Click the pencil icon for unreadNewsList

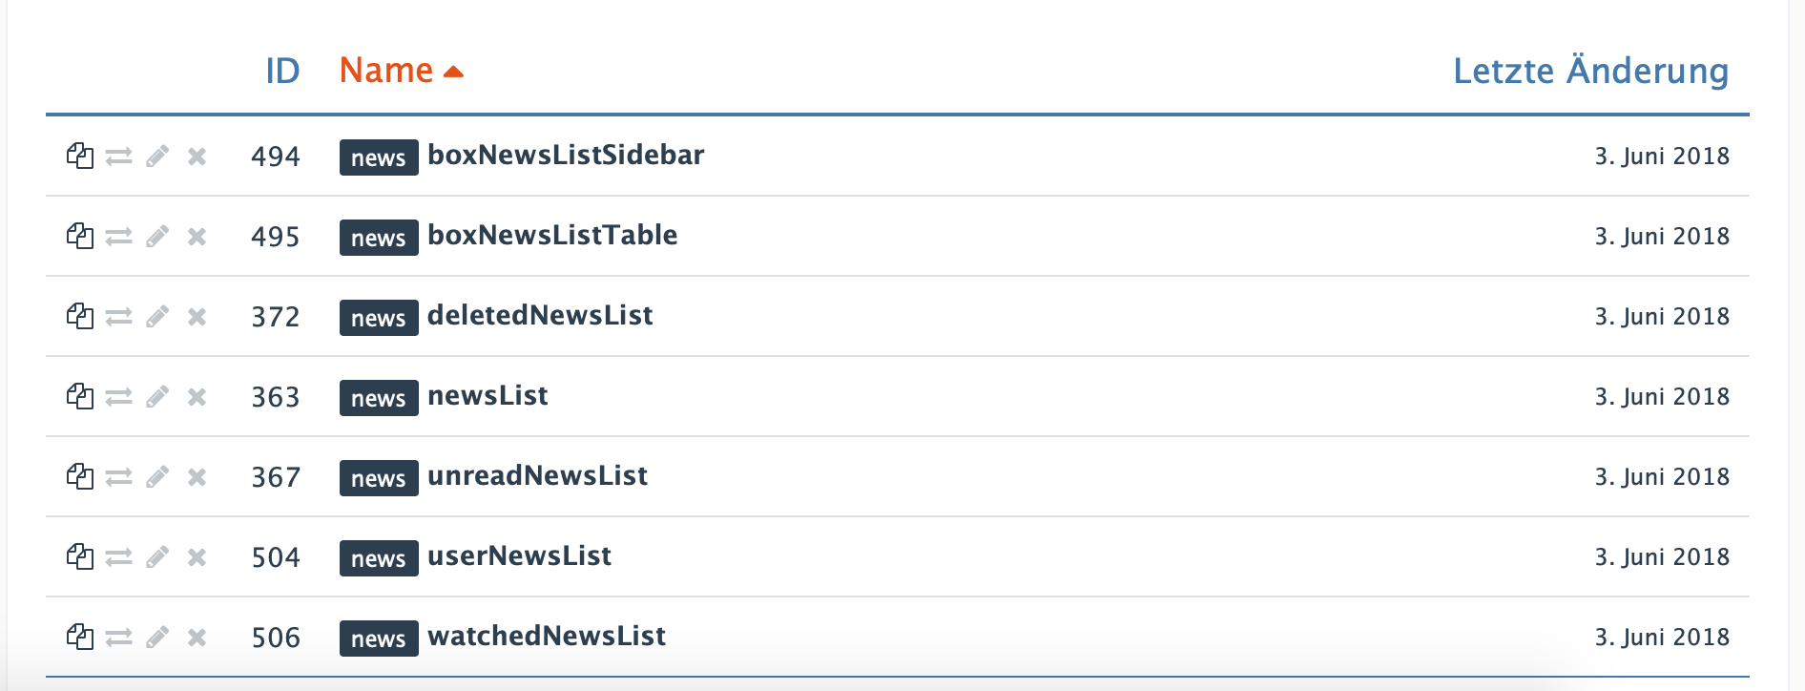coord(157,476)
